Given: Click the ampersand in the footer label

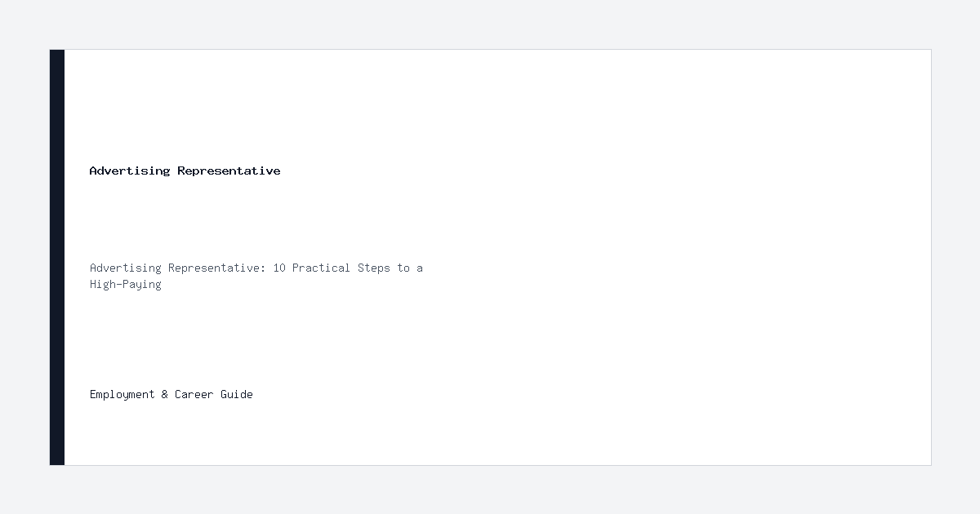Looking at the screenshot, I should (165, 394).
